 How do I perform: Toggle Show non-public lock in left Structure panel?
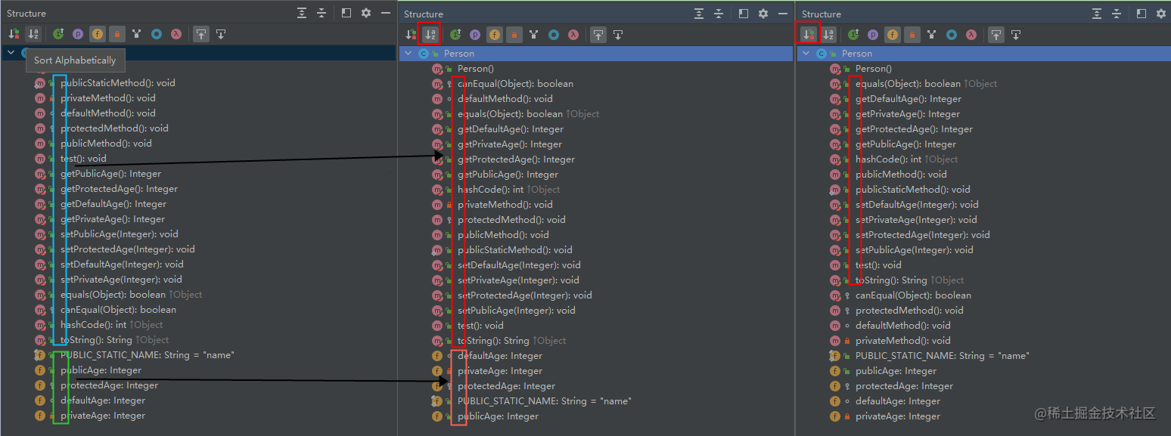pos(116,33)
